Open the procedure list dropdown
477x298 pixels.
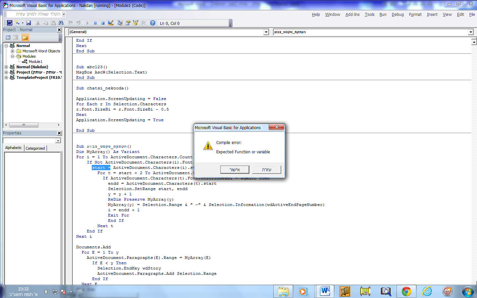(471, 32)
